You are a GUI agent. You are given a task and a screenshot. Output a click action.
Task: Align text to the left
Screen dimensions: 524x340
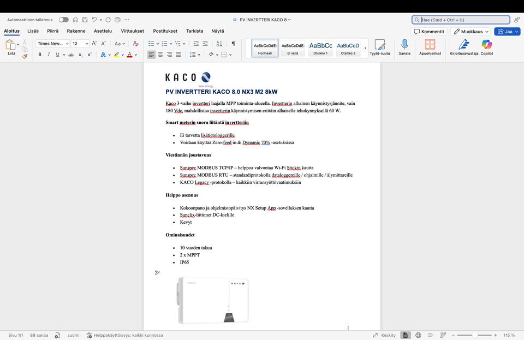tap(151, 55)
